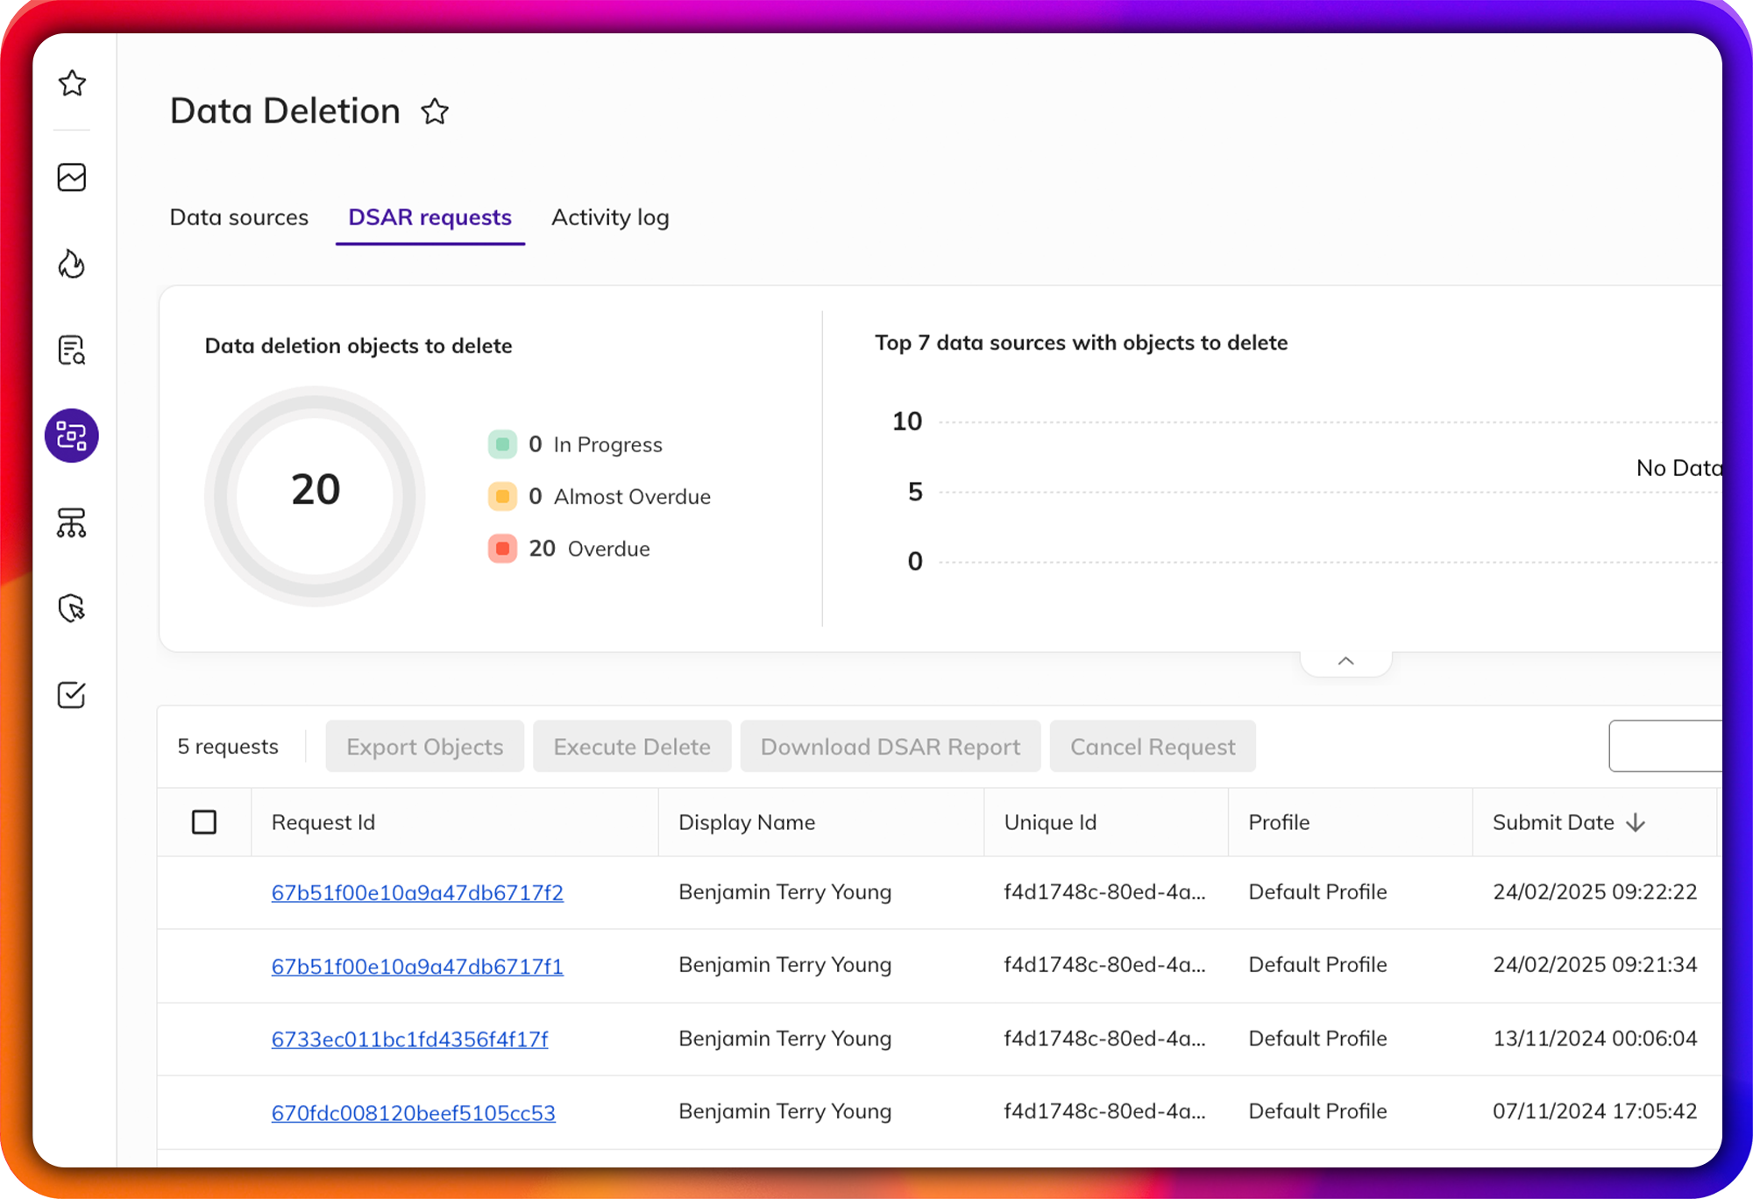This screenshot has width=1753, height=1199.
Task: Click submit date 13/11/2024 00:06:04
Action: 1595,1038
